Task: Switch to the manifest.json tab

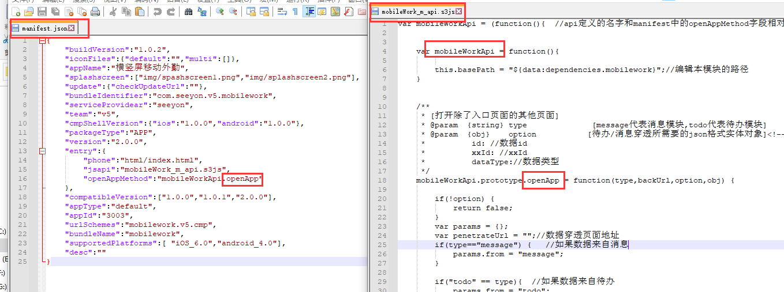Action: pos(43,28)
